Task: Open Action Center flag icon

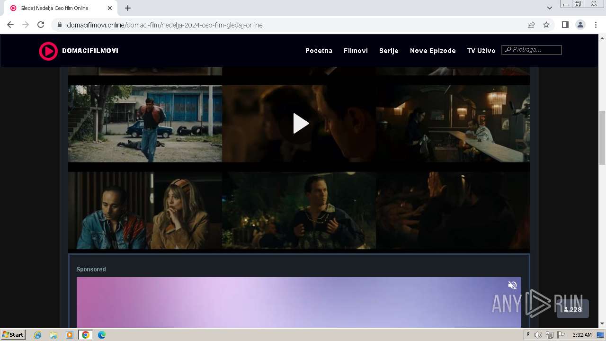Action: [561, 335]
